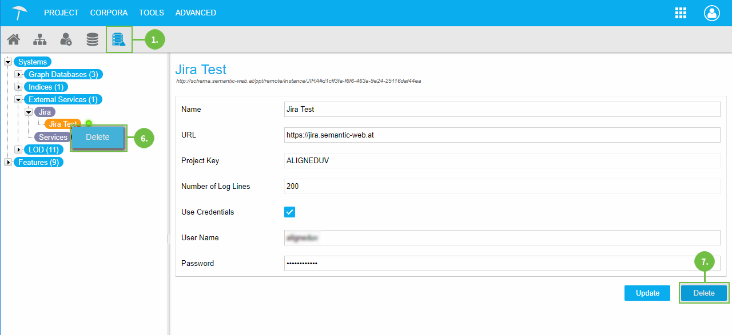The image size is (732, 335).
Task: Select the Systems tree item
Action: coord(33,62)
